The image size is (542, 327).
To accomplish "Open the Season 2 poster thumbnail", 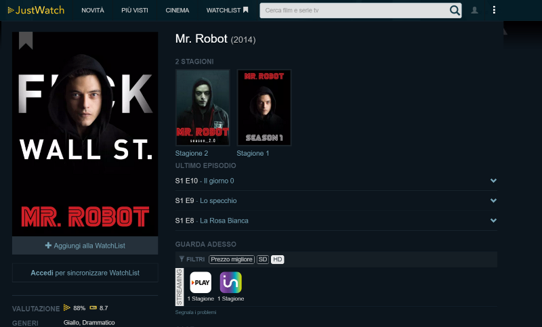I will 203,108.
